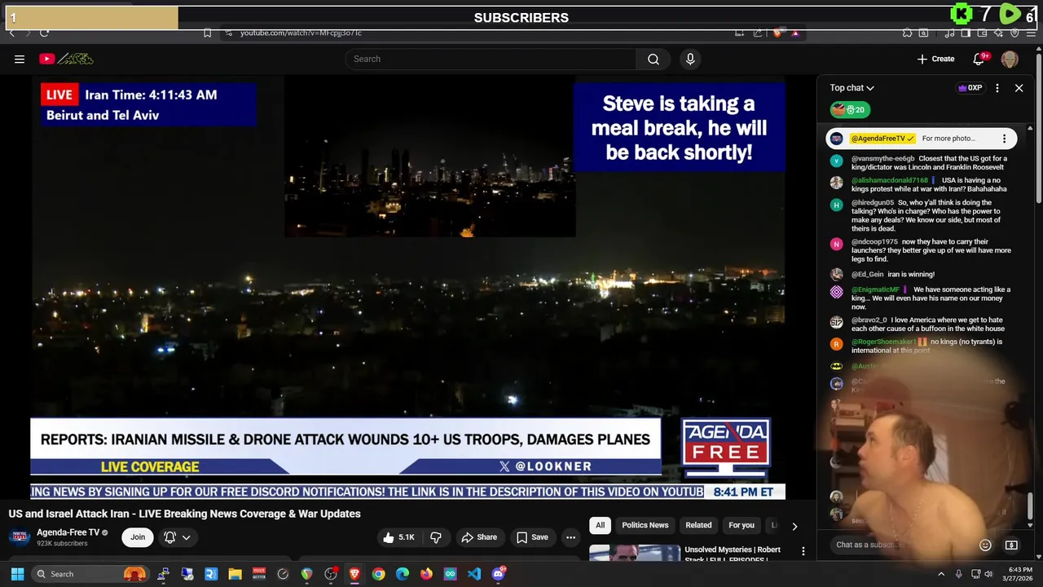The image size is (1043, 587).
Task: Expand the Top chat dropdown
Action: (852, 88)
